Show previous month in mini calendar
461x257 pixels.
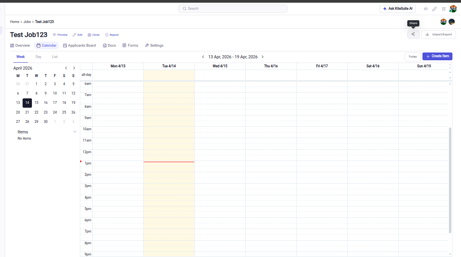(x=66, y=68)
